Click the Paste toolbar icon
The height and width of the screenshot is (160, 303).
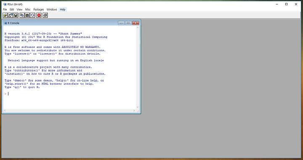coord(27,15)
